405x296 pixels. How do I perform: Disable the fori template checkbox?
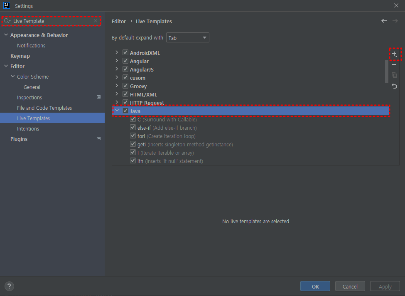pyautogui.click(x=133, y=136)
